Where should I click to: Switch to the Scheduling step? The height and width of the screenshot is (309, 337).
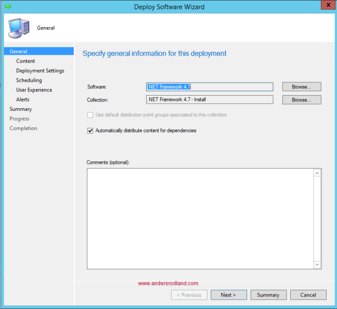[29, 80]
